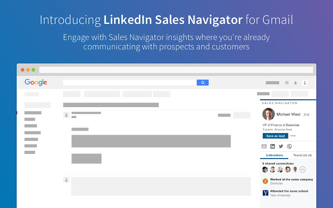Viewport: 333px width, 208px height.
Task: Open the three-dot more options menu
Action: coord(293,136)
